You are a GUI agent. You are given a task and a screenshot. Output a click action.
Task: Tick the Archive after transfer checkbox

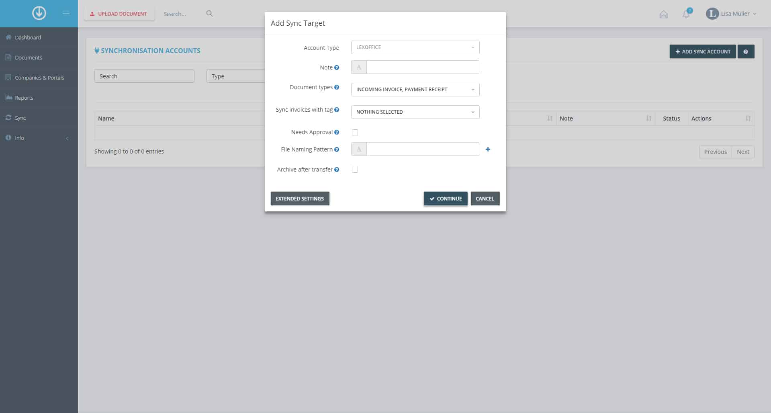click(355, 170)
